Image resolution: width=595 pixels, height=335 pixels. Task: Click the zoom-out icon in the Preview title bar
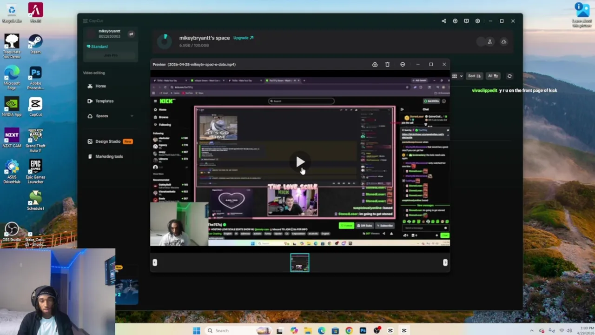[x=403, y=65]
